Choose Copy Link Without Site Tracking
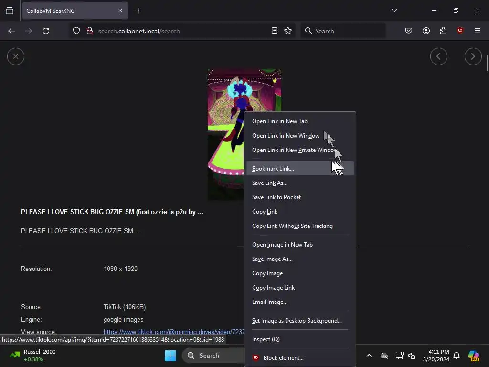 300,226
